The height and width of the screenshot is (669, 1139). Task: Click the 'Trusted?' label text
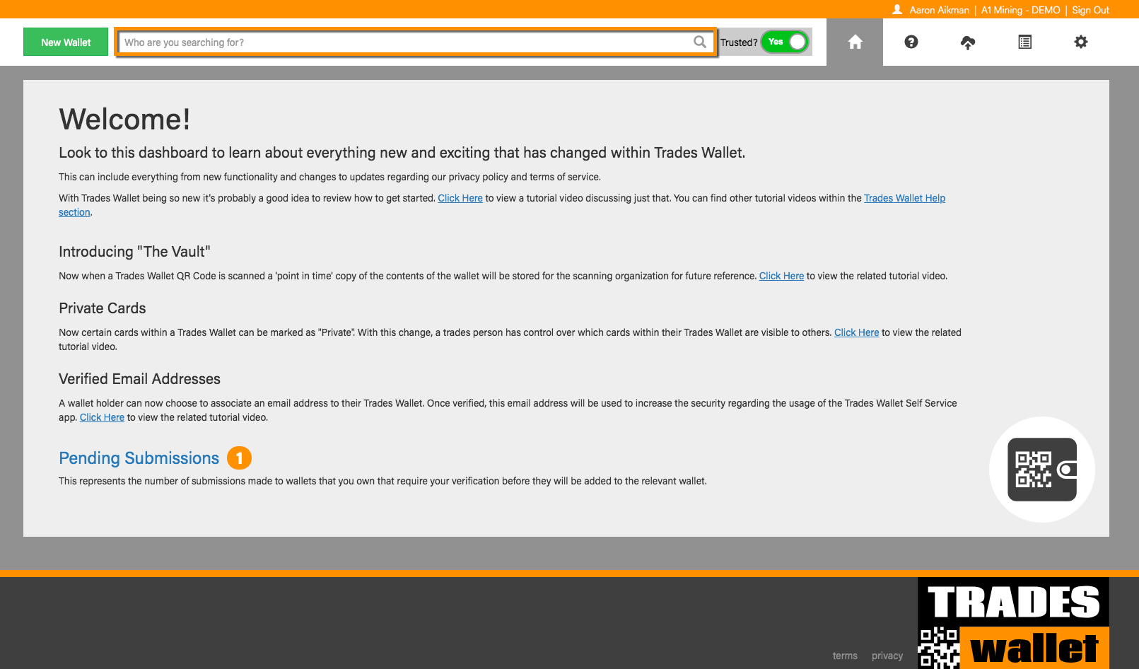pos(739,42)
